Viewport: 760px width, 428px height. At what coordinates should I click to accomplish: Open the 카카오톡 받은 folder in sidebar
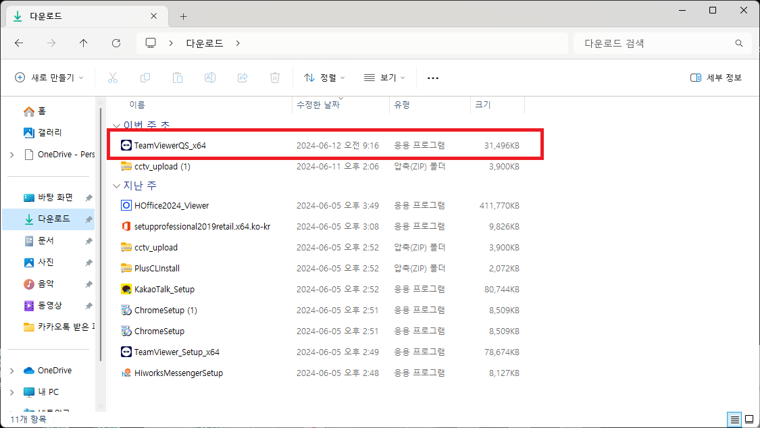click(59, 327)
